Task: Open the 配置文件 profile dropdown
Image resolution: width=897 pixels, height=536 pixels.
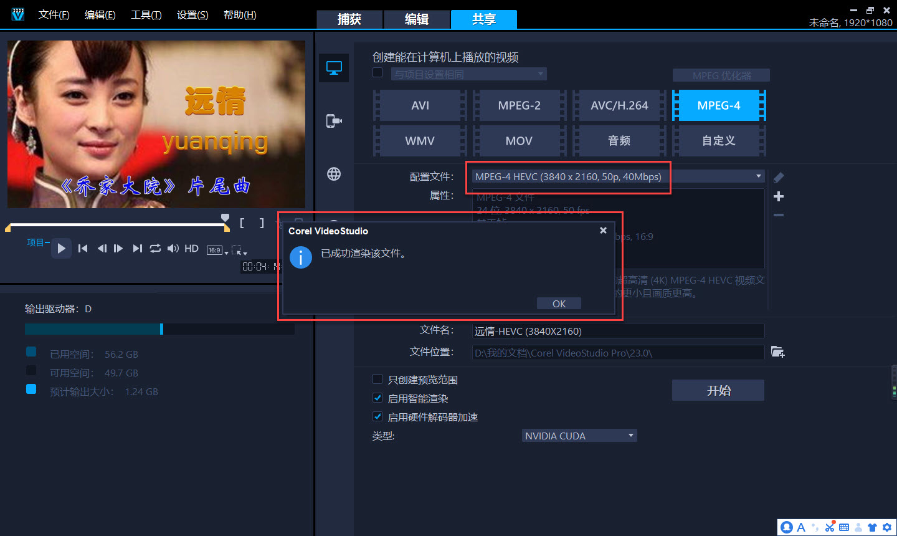Action: pyautogui.click(x=618, y=176)
